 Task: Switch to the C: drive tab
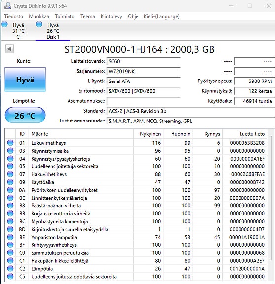[x=18, y=31]
